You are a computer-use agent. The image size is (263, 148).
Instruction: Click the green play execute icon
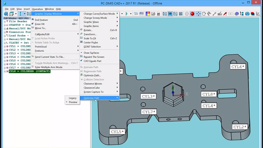pyautogui.click(x=126, y=14)
